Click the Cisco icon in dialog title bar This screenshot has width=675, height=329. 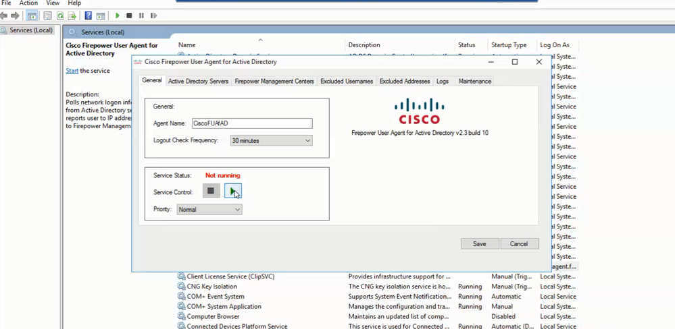click(x=138, y=62)
